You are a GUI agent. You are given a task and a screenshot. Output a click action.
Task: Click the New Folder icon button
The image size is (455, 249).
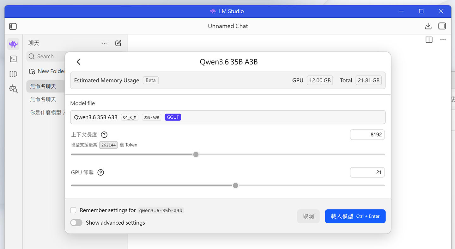pyautogui.click(x=32, y=71)
